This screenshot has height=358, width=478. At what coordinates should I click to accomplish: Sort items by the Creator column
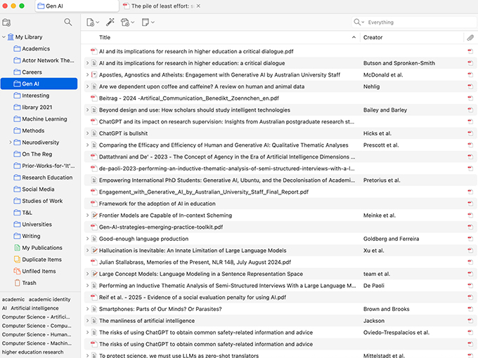(411, 37)
